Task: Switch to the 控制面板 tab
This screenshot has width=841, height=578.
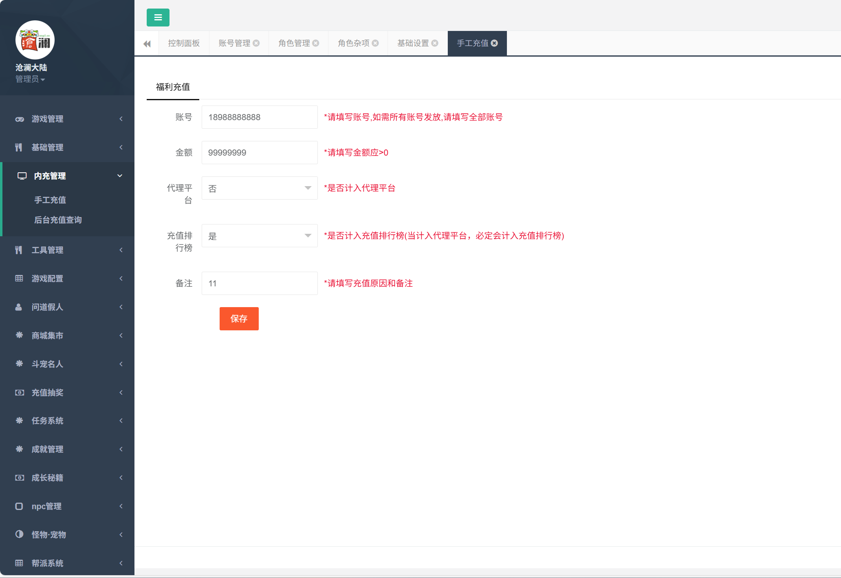Action: (x=183, y=43)
